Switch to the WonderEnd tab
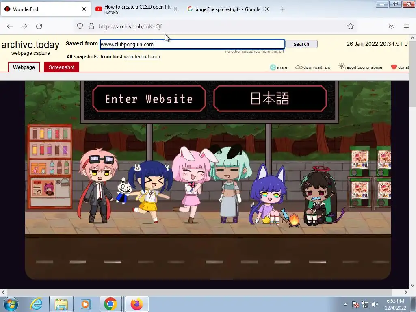 point(45,9)
